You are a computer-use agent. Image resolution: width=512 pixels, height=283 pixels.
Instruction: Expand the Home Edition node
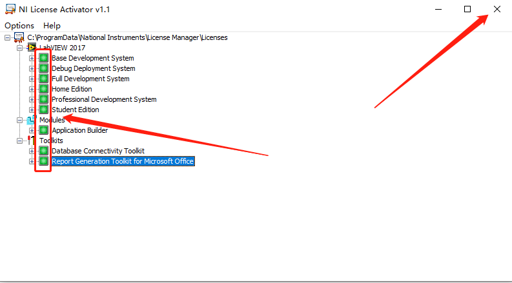[32, 90]
